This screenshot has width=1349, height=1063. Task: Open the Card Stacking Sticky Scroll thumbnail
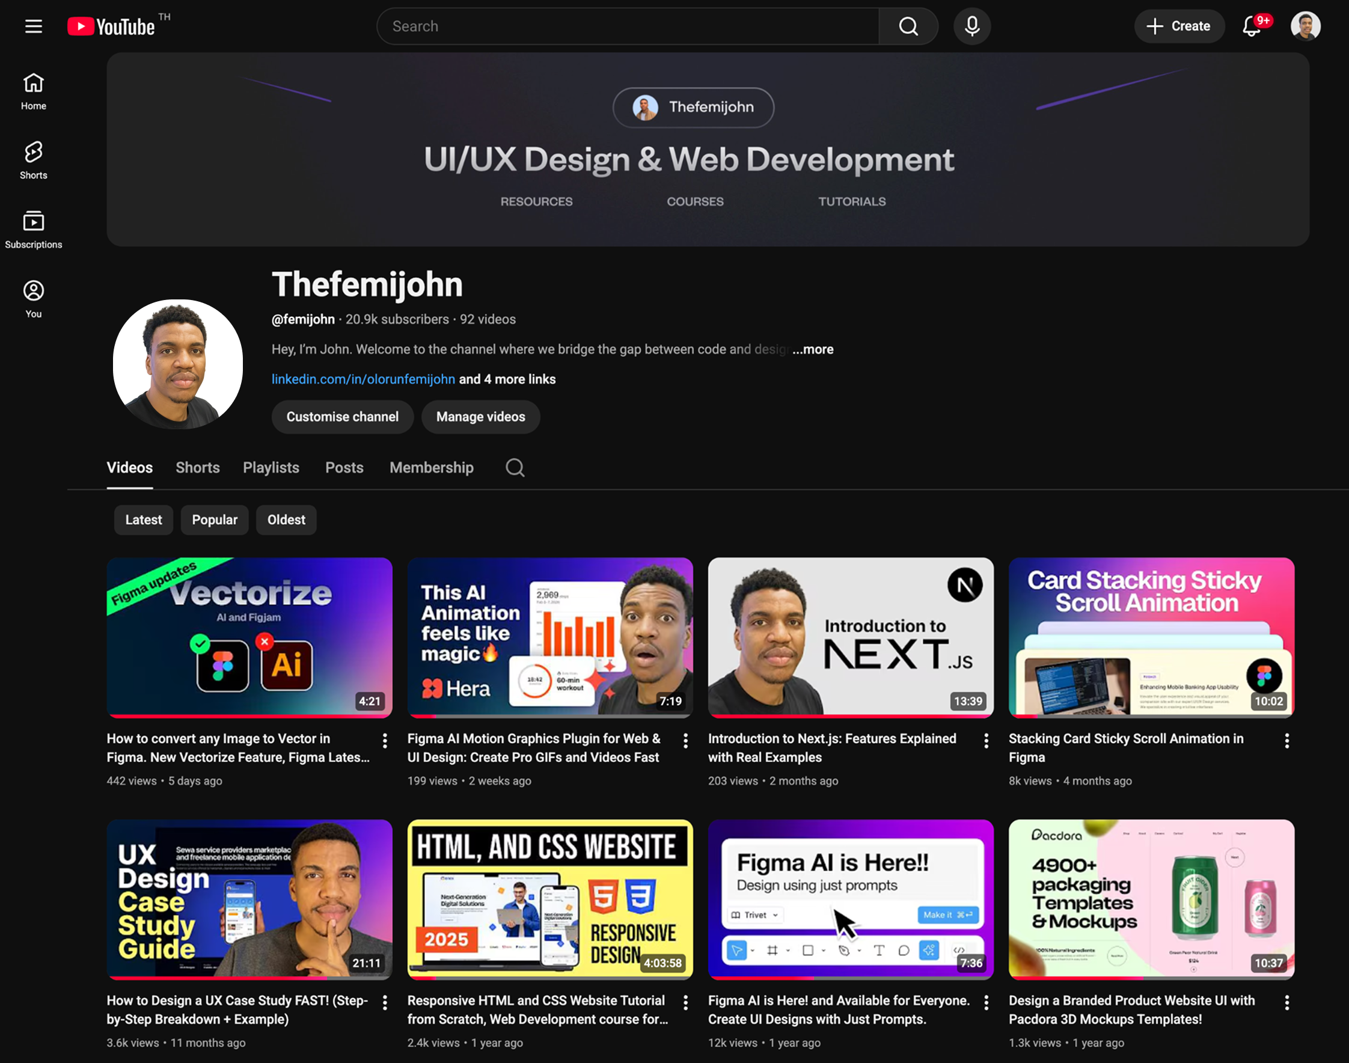pyautogui.click(x=1151, y=637)
